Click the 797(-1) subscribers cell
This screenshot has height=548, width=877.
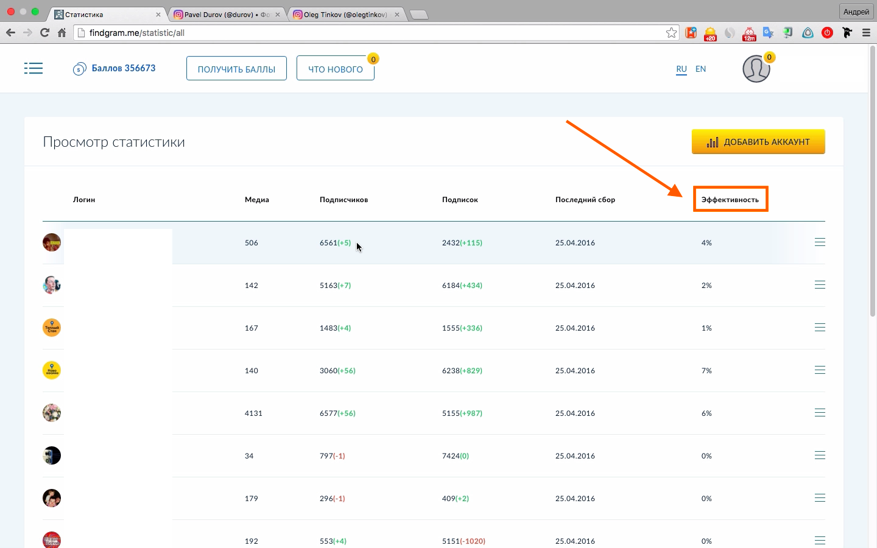pos(333,455)
